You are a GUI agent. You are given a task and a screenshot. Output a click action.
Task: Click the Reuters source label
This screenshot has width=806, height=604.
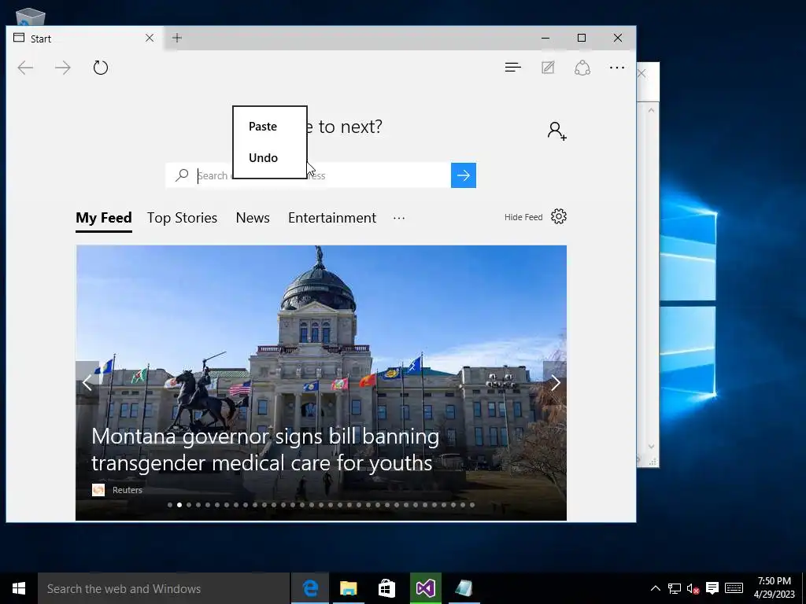pos(128,490)
